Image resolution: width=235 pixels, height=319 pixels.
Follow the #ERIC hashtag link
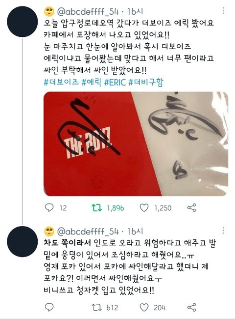115,82
